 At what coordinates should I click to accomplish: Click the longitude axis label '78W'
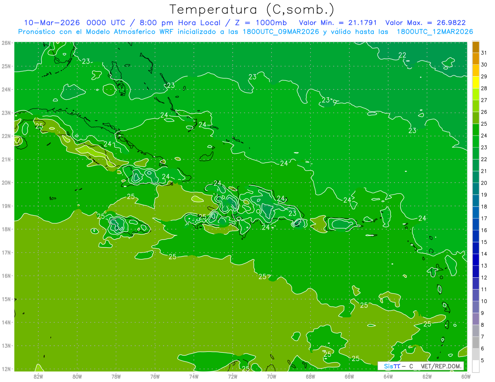(116, 376)
